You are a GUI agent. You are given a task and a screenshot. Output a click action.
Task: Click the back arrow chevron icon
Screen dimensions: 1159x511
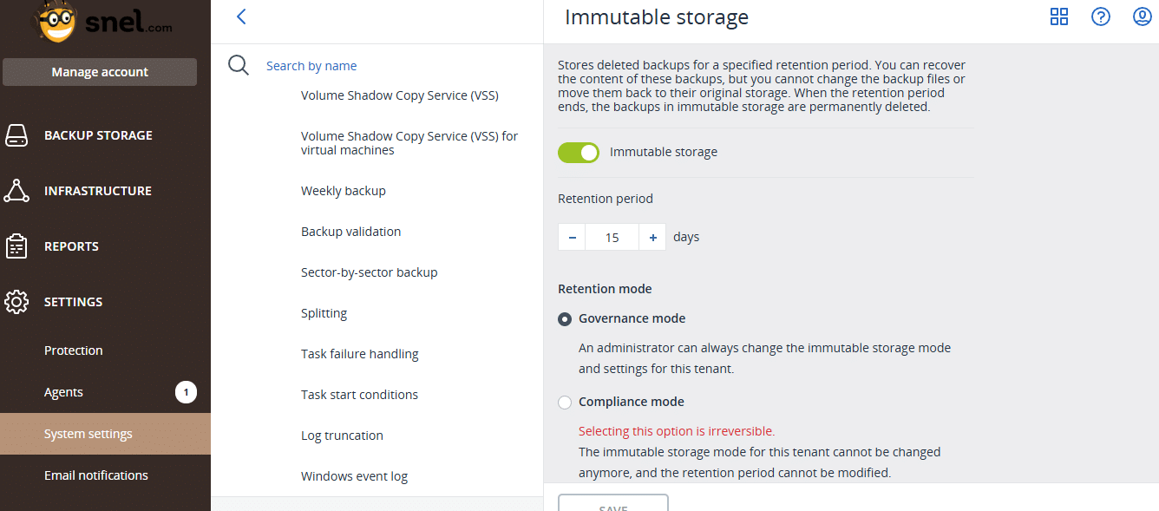241,16
